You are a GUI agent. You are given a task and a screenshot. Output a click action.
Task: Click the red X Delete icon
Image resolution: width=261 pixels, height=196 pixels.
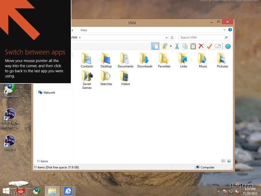pos(201,46)
